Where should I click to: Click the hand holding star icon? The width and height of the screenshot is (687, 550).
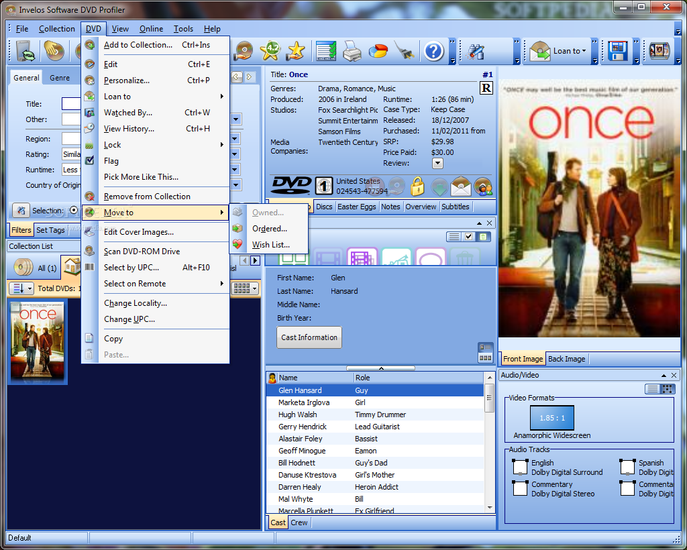pyautogui.click(x=296, y=51)
